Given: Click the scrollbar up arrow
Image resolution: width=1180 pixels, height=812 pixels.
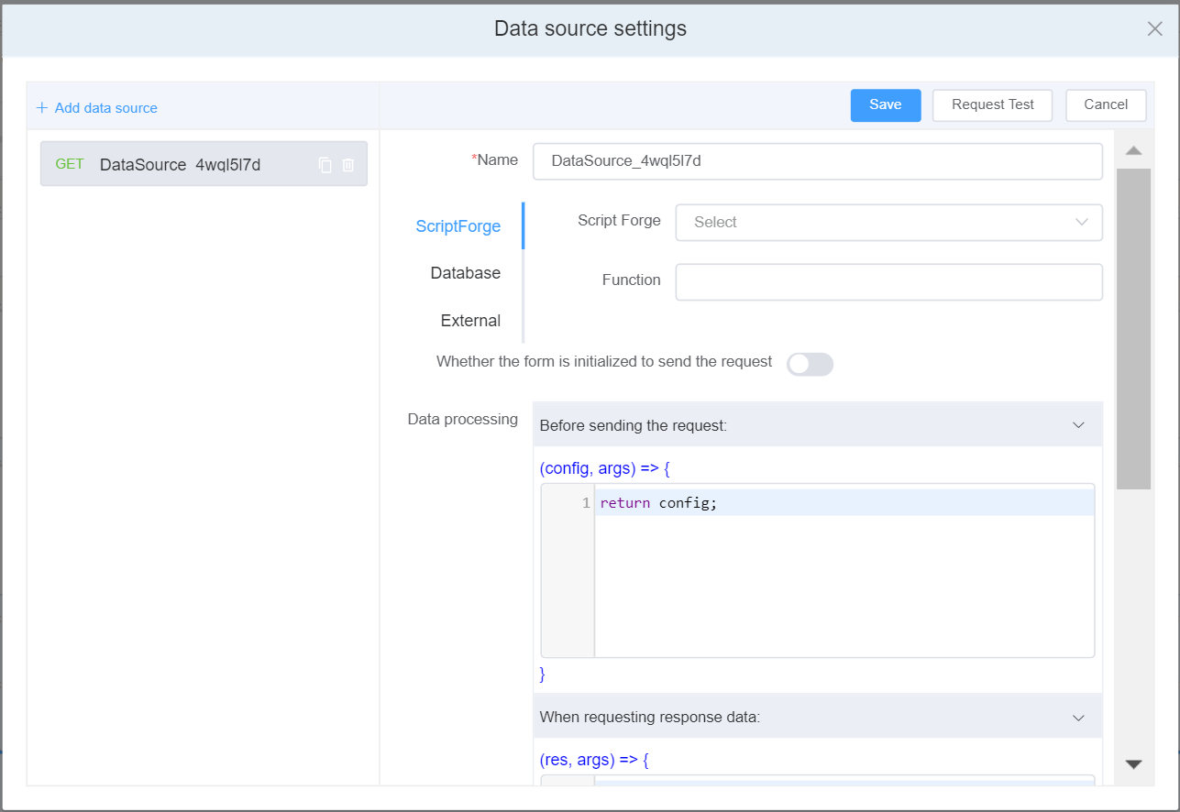Looking at the screenshot, I should [x=1133, y=150].
